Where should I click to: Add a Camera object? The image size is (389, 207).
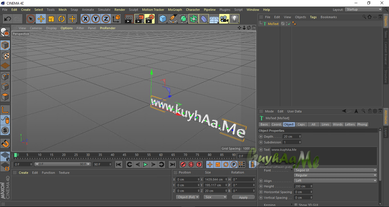pos(224,19)
